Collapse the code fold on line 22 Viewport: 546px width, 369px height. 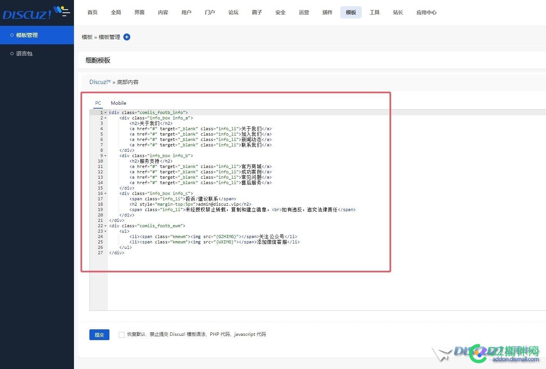coord(105,226)
